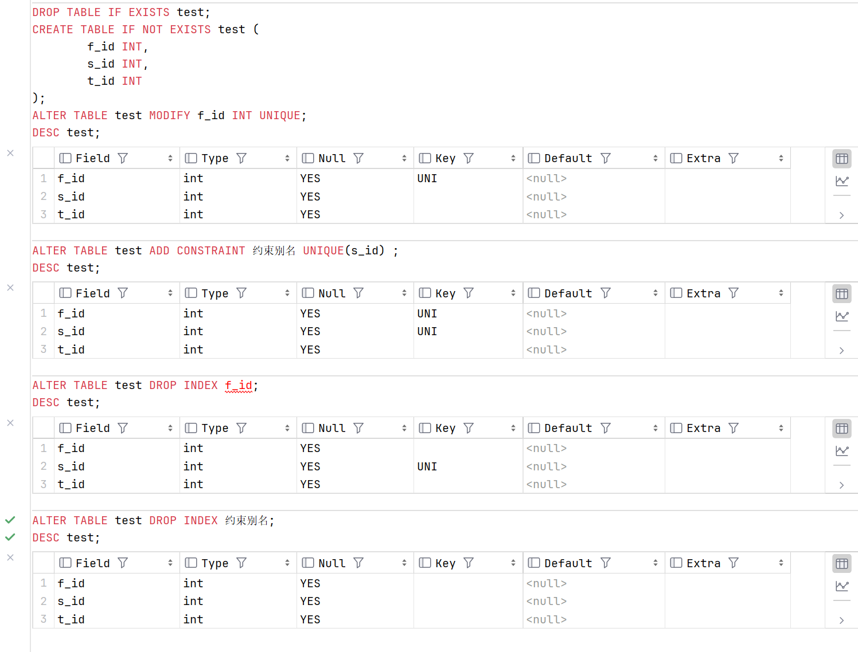
Task: Sort first table by Extra column
Action: click(781, 158)
